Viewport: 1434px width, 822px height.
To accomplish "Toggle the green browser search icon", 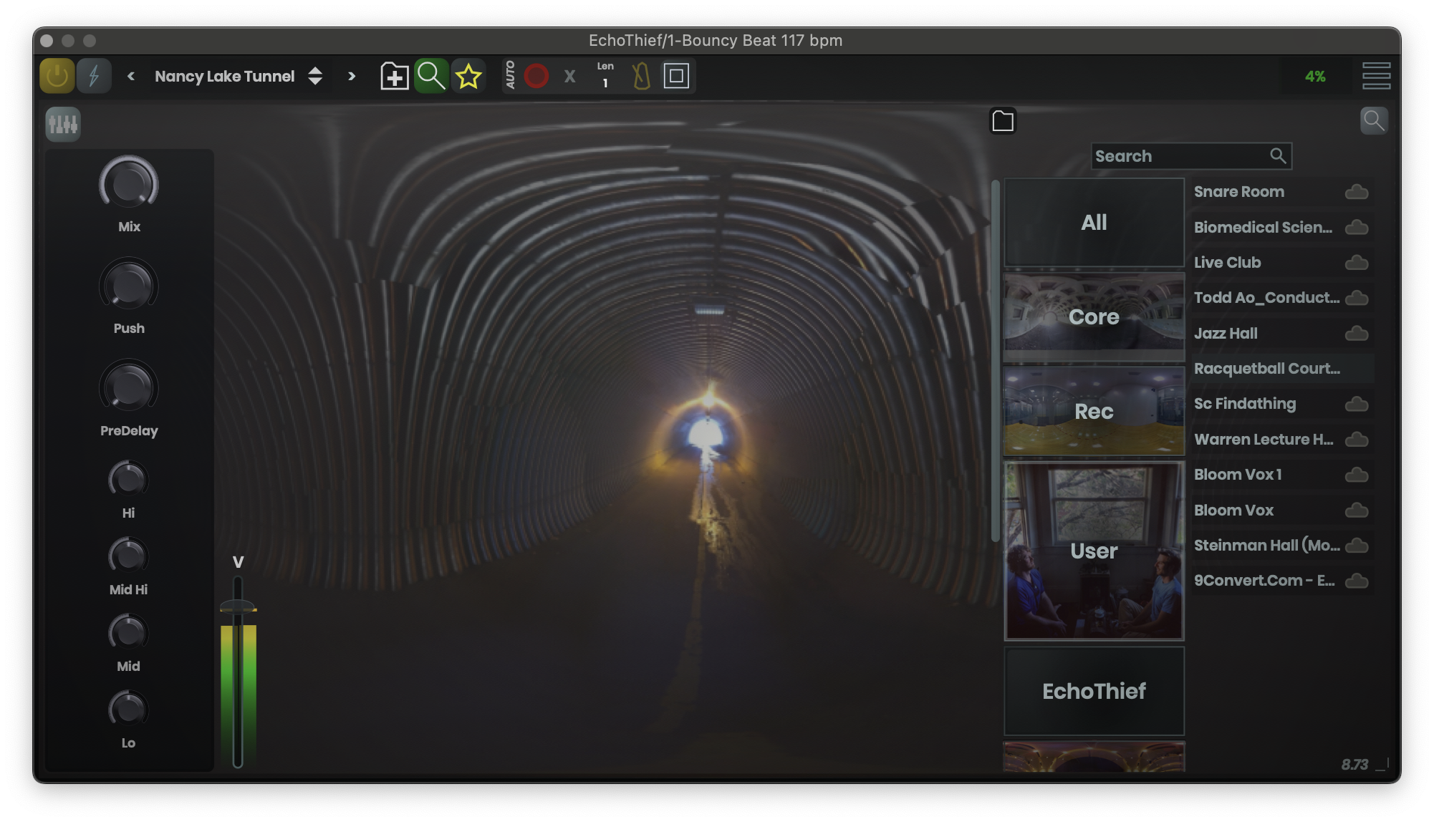I will point(431,76).
